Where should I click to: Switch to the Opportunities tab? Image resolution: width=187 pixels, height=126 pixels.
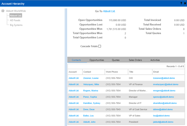point(97,60)
